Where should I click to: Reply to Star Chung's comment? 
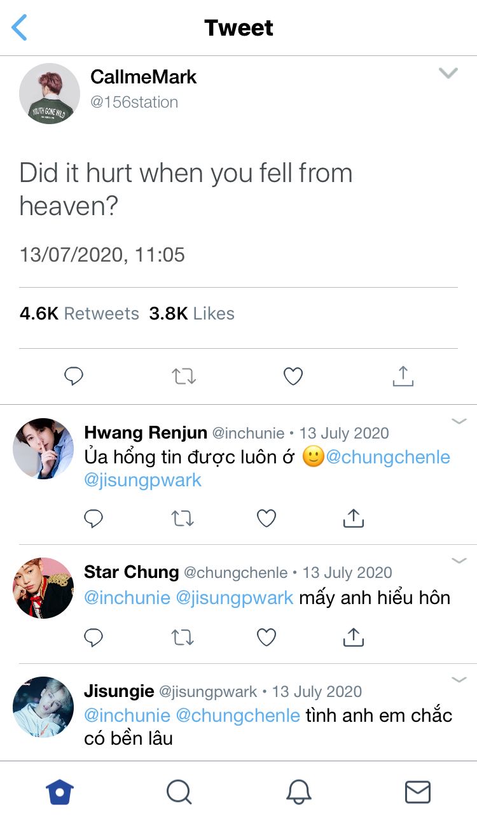click(93, 637)
